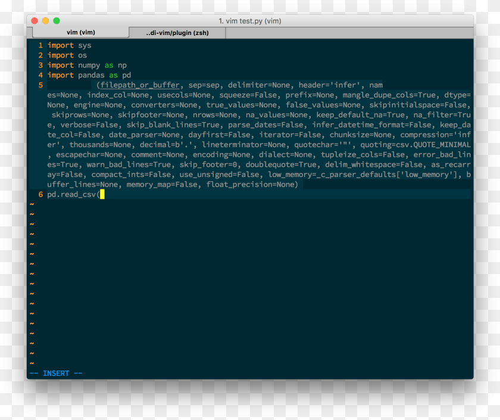Click the window title '1. vim test.py (vim)'

coord(249,21)
